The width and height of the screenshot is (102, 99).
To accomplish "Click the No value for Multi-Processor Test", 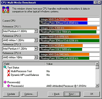I will pos(48,71).
